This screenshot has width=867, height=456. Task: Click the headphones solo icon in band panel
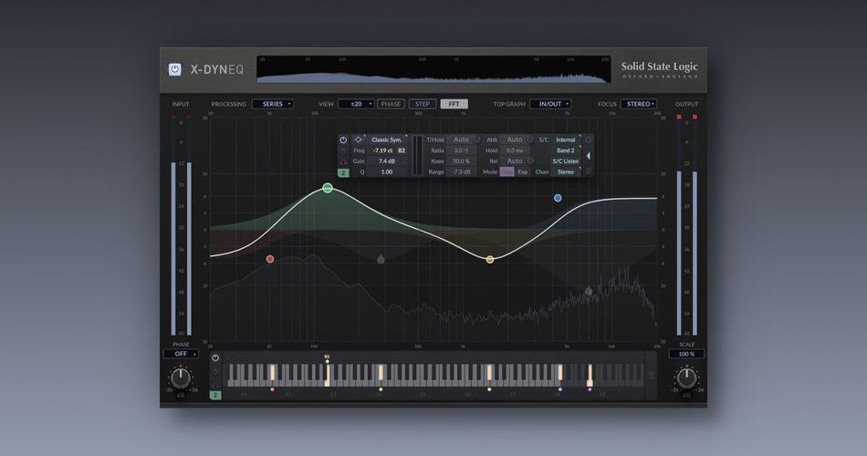click(343, 161)
